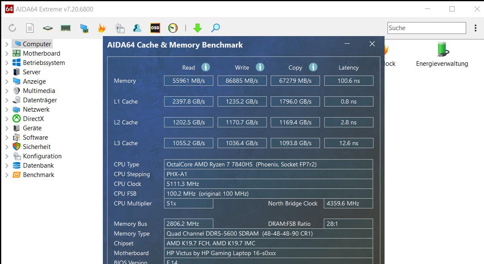Select Geräte in the tree
Image resolution: width=484 pixels, height=264 pixels.
click(x=32, y=128)
